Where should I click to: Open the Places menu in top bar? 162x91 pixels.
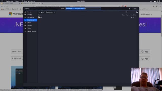pyautogui.click(x=17, y=1)
